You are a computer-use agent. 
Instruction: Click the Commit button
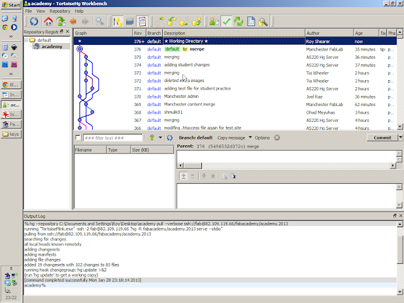(x=383, y=138)
